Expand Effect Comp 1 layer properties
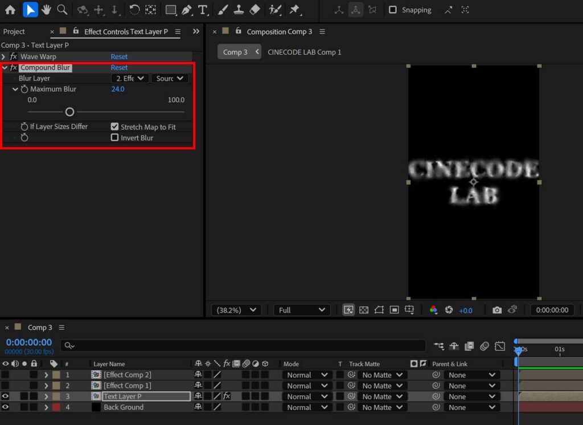The height and width of the screenshot is (425, 583). [46, 386]
